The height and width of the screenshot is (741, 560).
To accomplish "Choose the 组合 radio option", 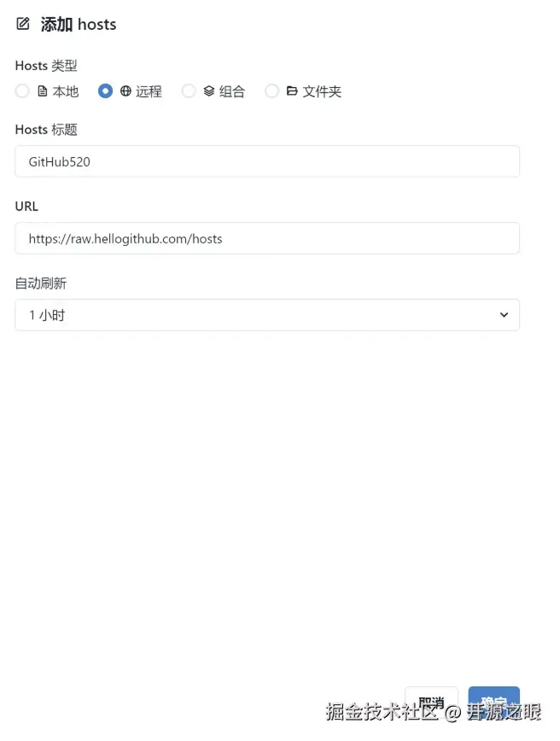I will (189, 90).
